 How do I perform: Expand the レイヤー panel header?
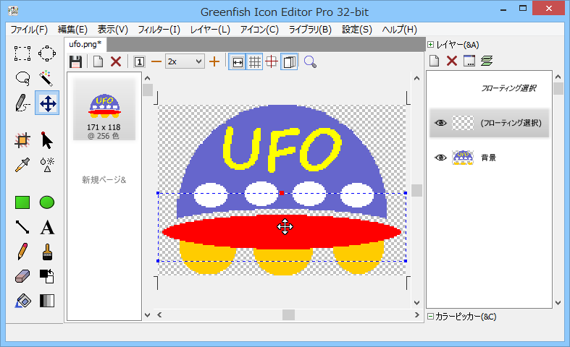tap(430, 44)
